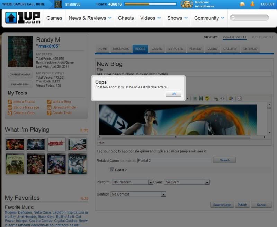Switch to the Games profile tab
The height and width of the screenshot is (227, 277).
157,49
